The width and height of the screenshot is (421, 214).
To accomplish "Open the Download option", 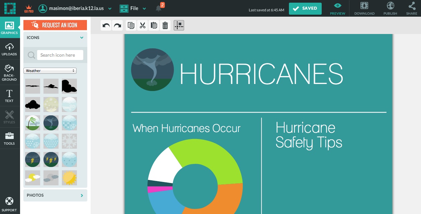I will tap(364, 9).
